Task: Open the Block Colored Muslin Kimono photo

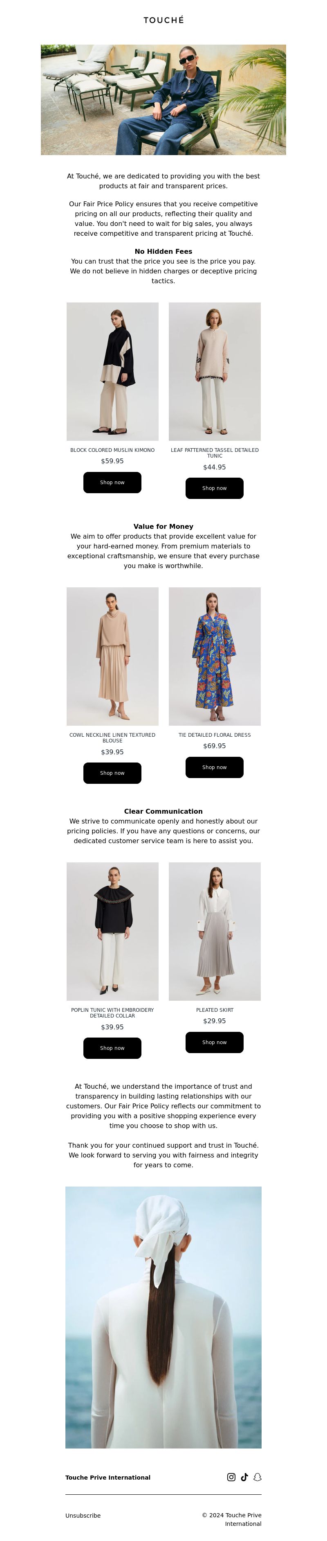Action: [112, 372]
